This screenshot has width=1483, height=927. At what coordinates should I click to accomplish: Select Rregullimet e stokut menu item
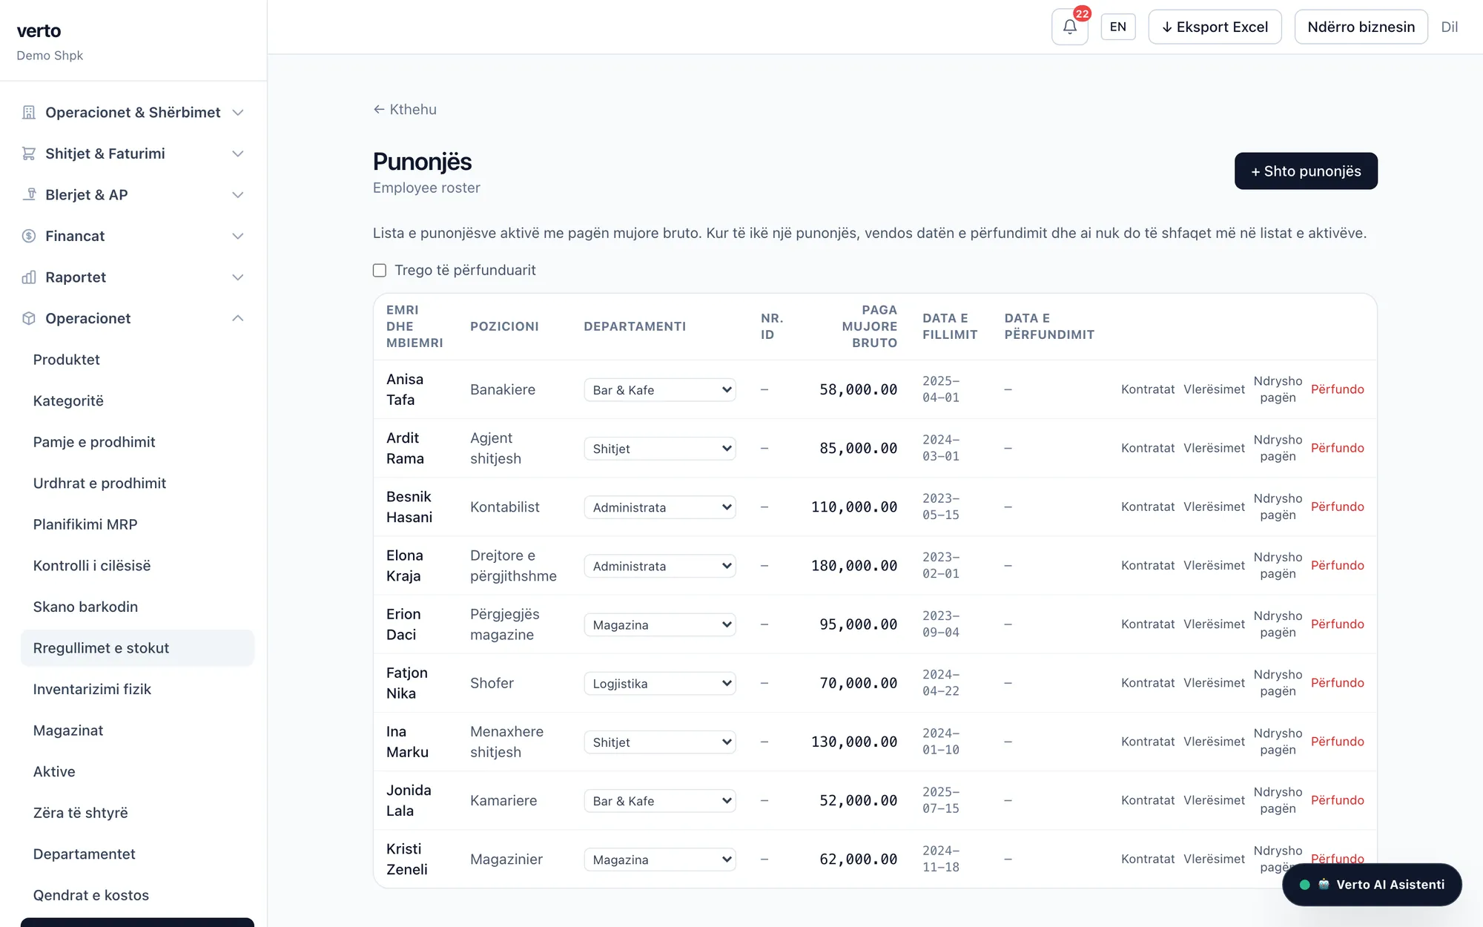click(x=137, y=648)
